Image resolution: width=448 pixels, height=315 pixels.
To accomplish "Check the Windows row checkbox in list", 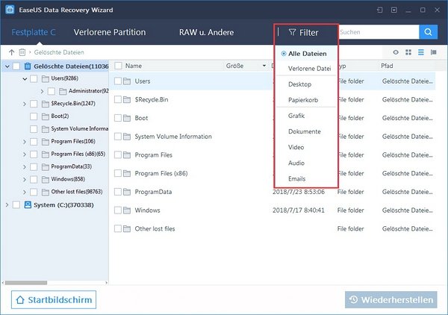I will click(118, 210).
